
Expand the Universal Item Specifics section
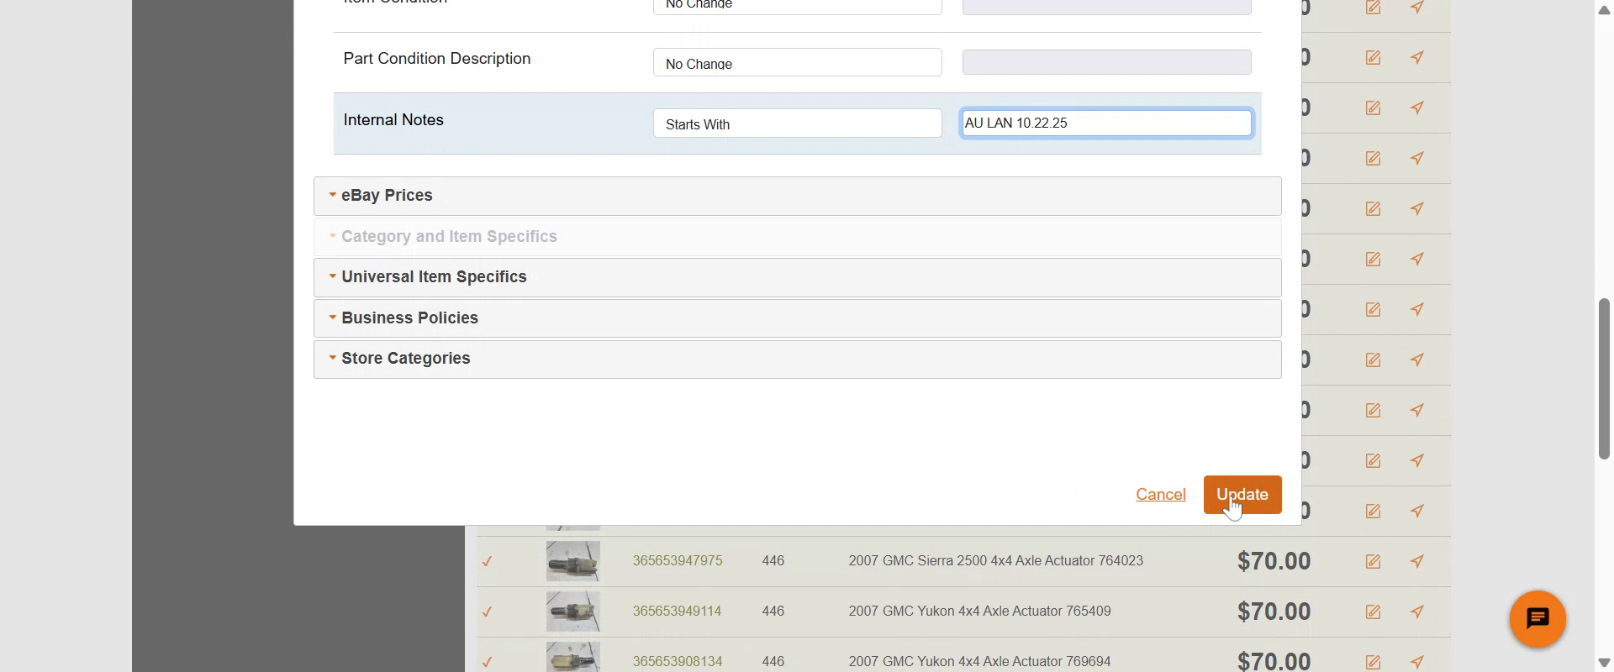[x=797, y=277]
